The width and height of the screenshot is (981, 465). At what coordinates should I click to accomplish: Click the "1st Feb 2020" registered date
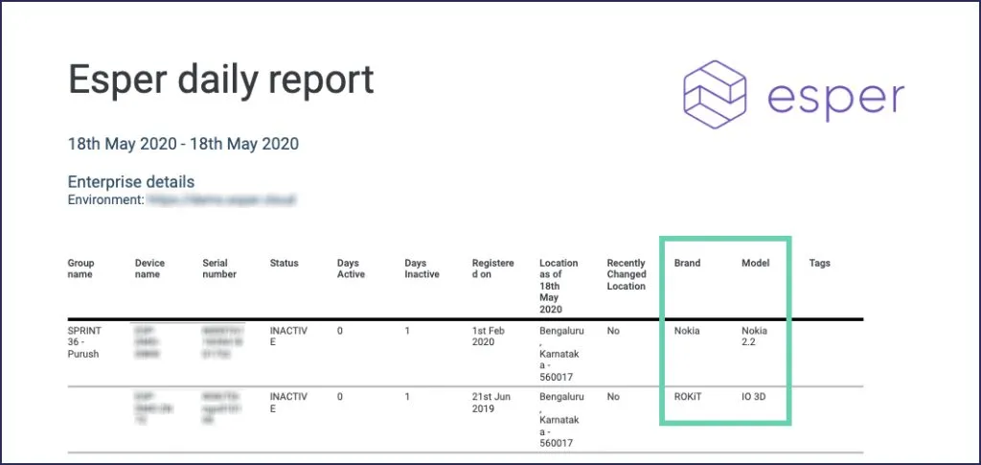click(x=490, y=337)
